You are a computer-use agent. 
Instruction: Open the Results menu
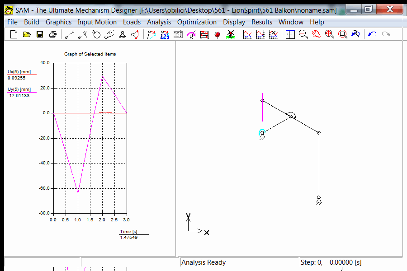tap(262, 22)
